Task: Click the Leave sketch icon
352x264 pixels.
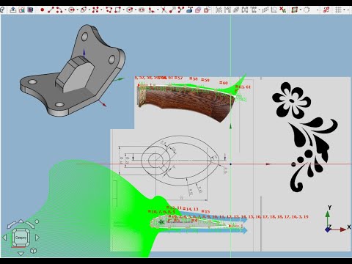Action: click(x=13, y=10)
